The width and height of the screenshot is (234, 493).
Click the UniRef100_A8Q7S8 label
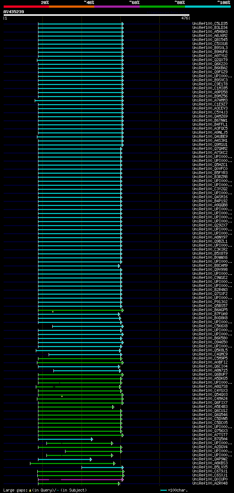pos(210,387)
